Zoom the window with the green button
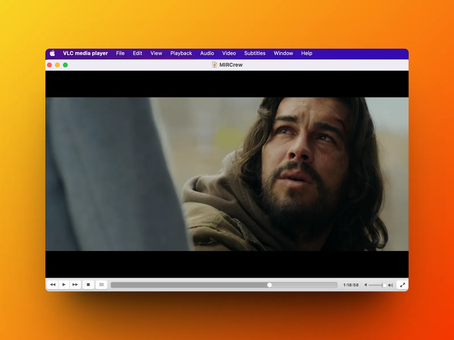 65,65
